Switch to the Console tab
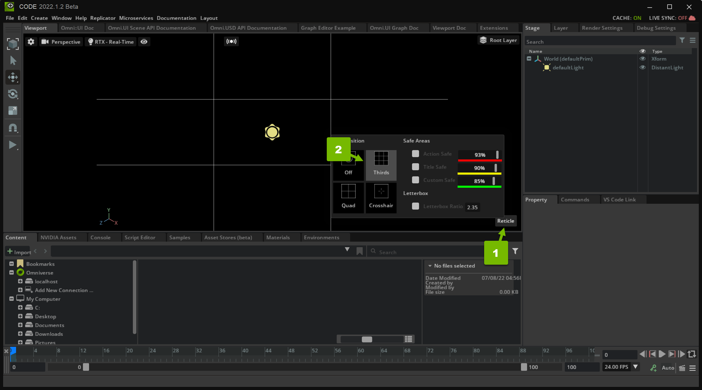The height and width of the screenshot is (390, 702). coord(100,237)
